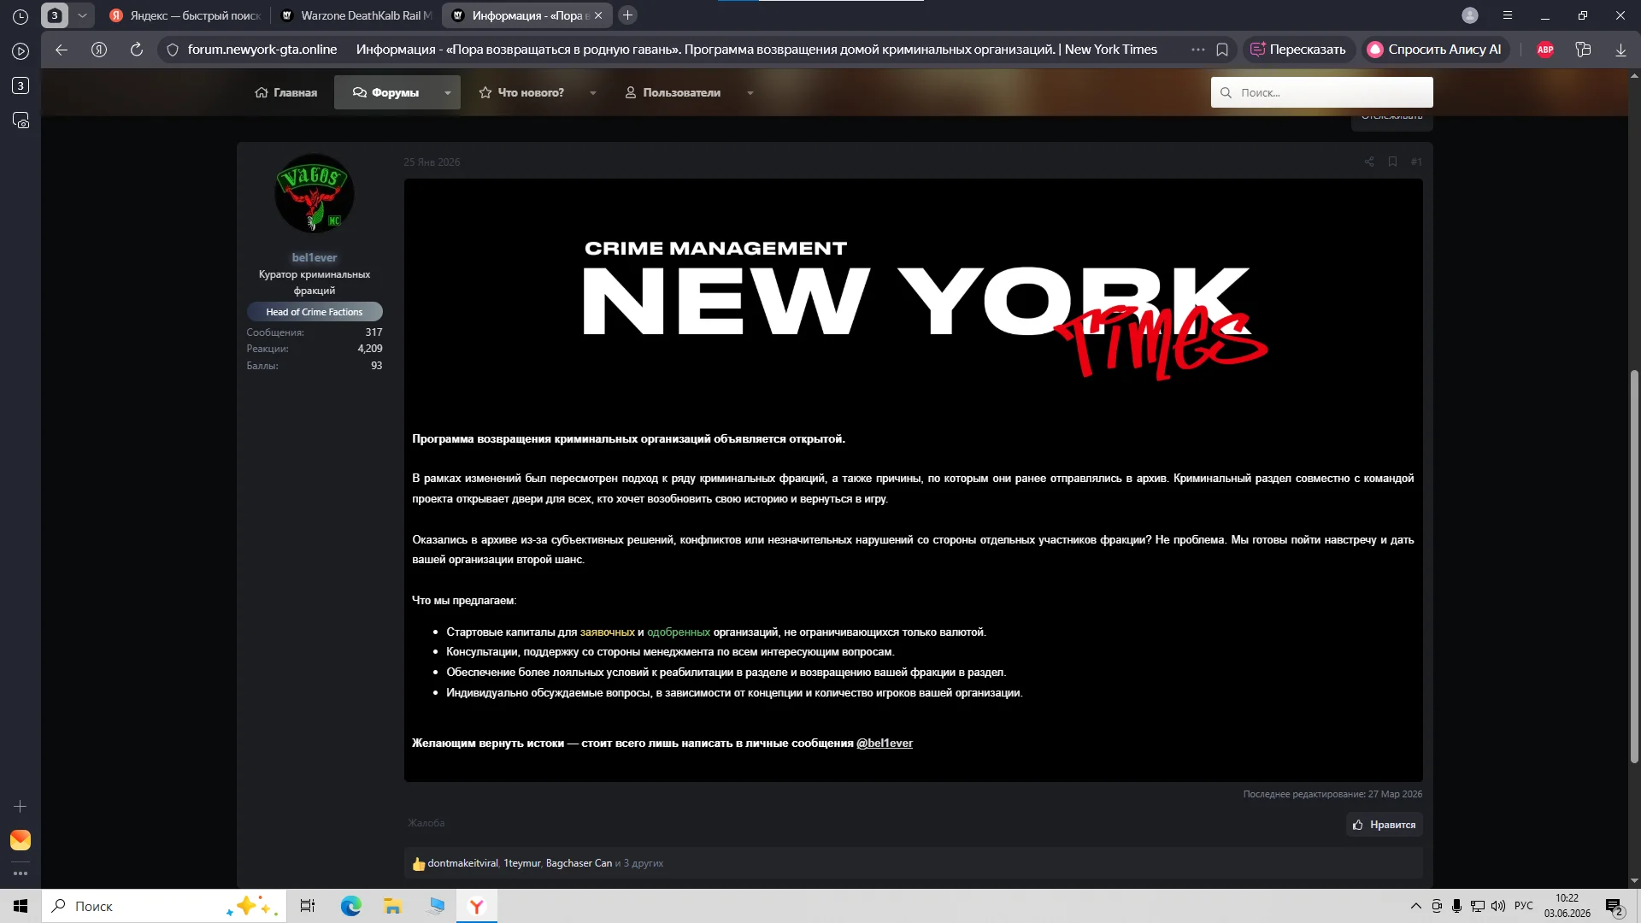Open sidebar tabs counter icon
The image size is (1641, 923).
[21, 85]
